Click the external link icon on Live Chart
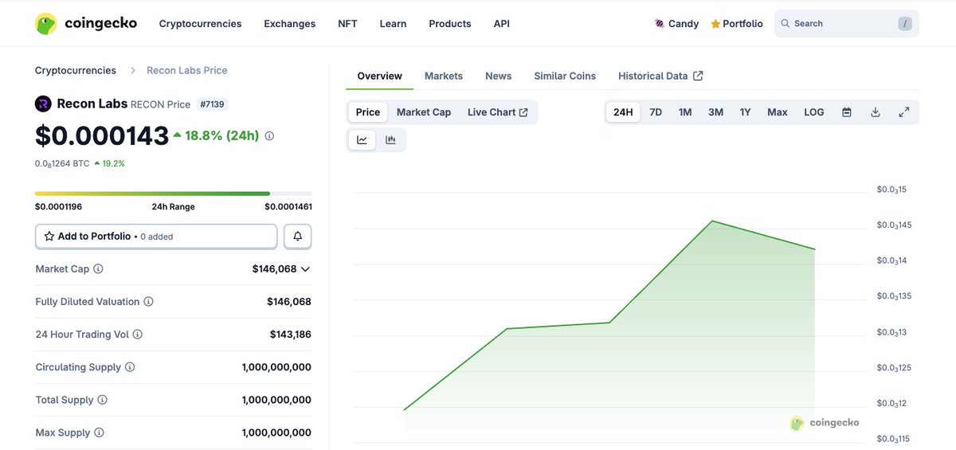Image resolution: width=956 pixels, height=450 pixels. [523, 112]
